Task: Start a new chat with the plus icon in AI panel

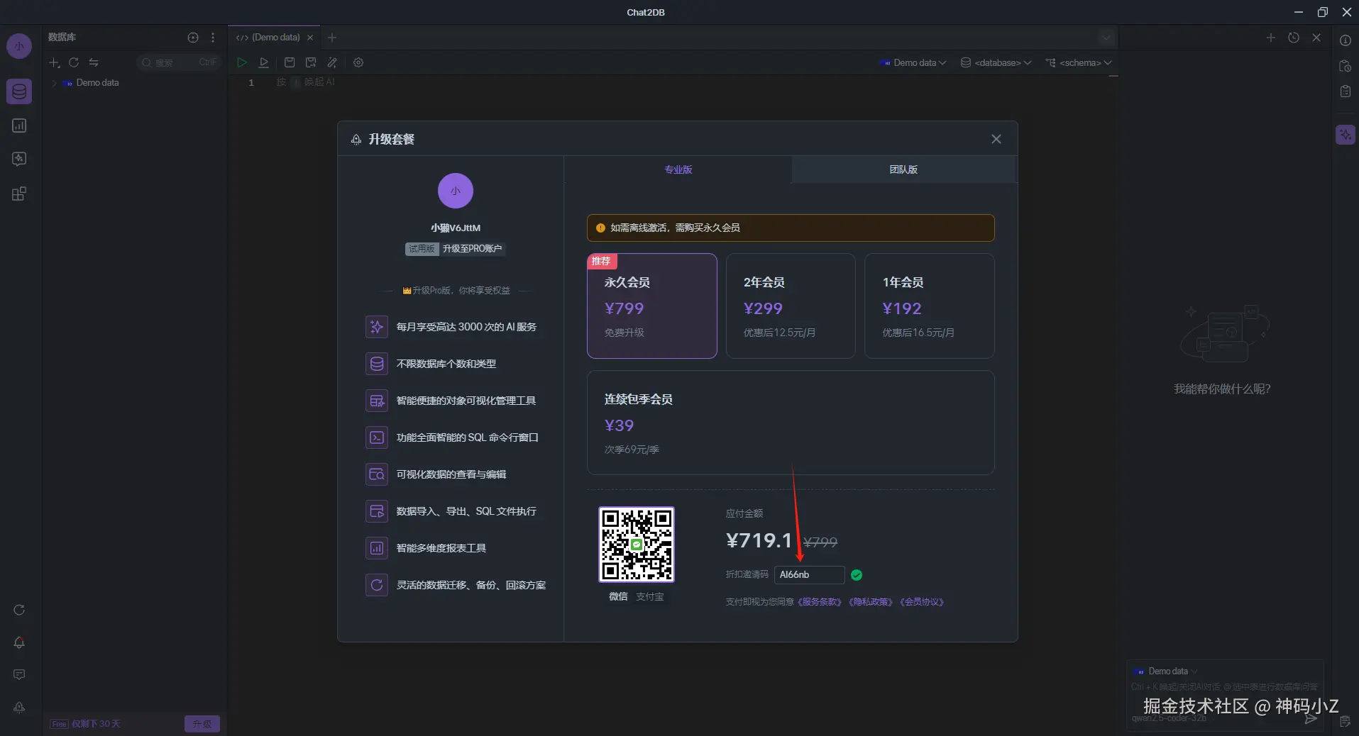Action: coord(1271,38)
